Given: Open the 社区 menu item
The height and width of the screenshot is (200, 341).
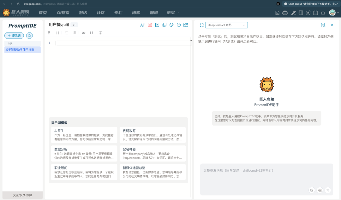Looking at the screenshot, I should (101, 13).
